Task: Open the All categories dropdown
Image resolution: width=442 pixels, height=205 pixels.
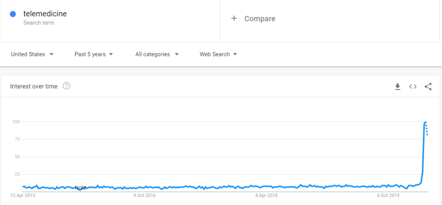Action: click(157, 54)
